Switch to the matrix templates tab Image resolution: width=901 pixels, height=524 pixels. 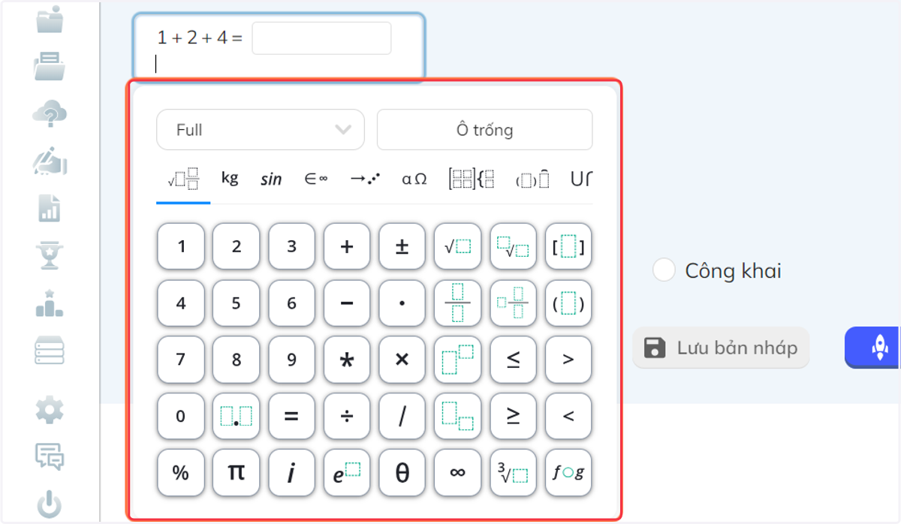coord(472,179)
